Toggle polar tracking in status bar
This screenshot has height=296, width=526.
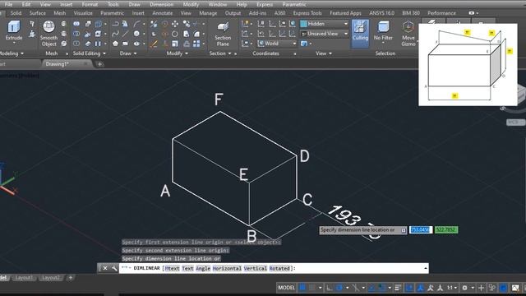tap(339, 288)
